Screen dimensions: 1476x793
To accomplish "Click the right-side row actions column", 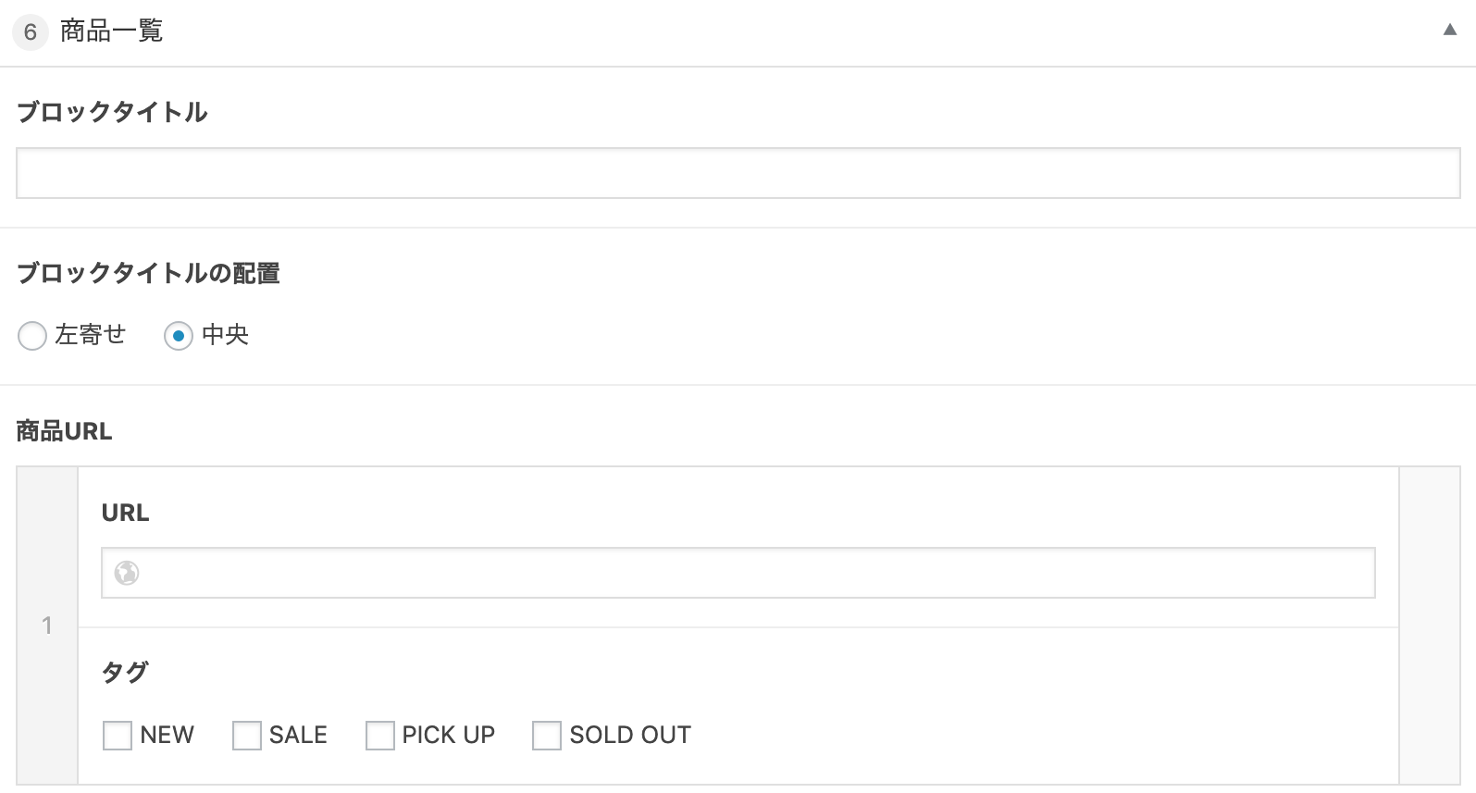I will tap(1429, 626).
